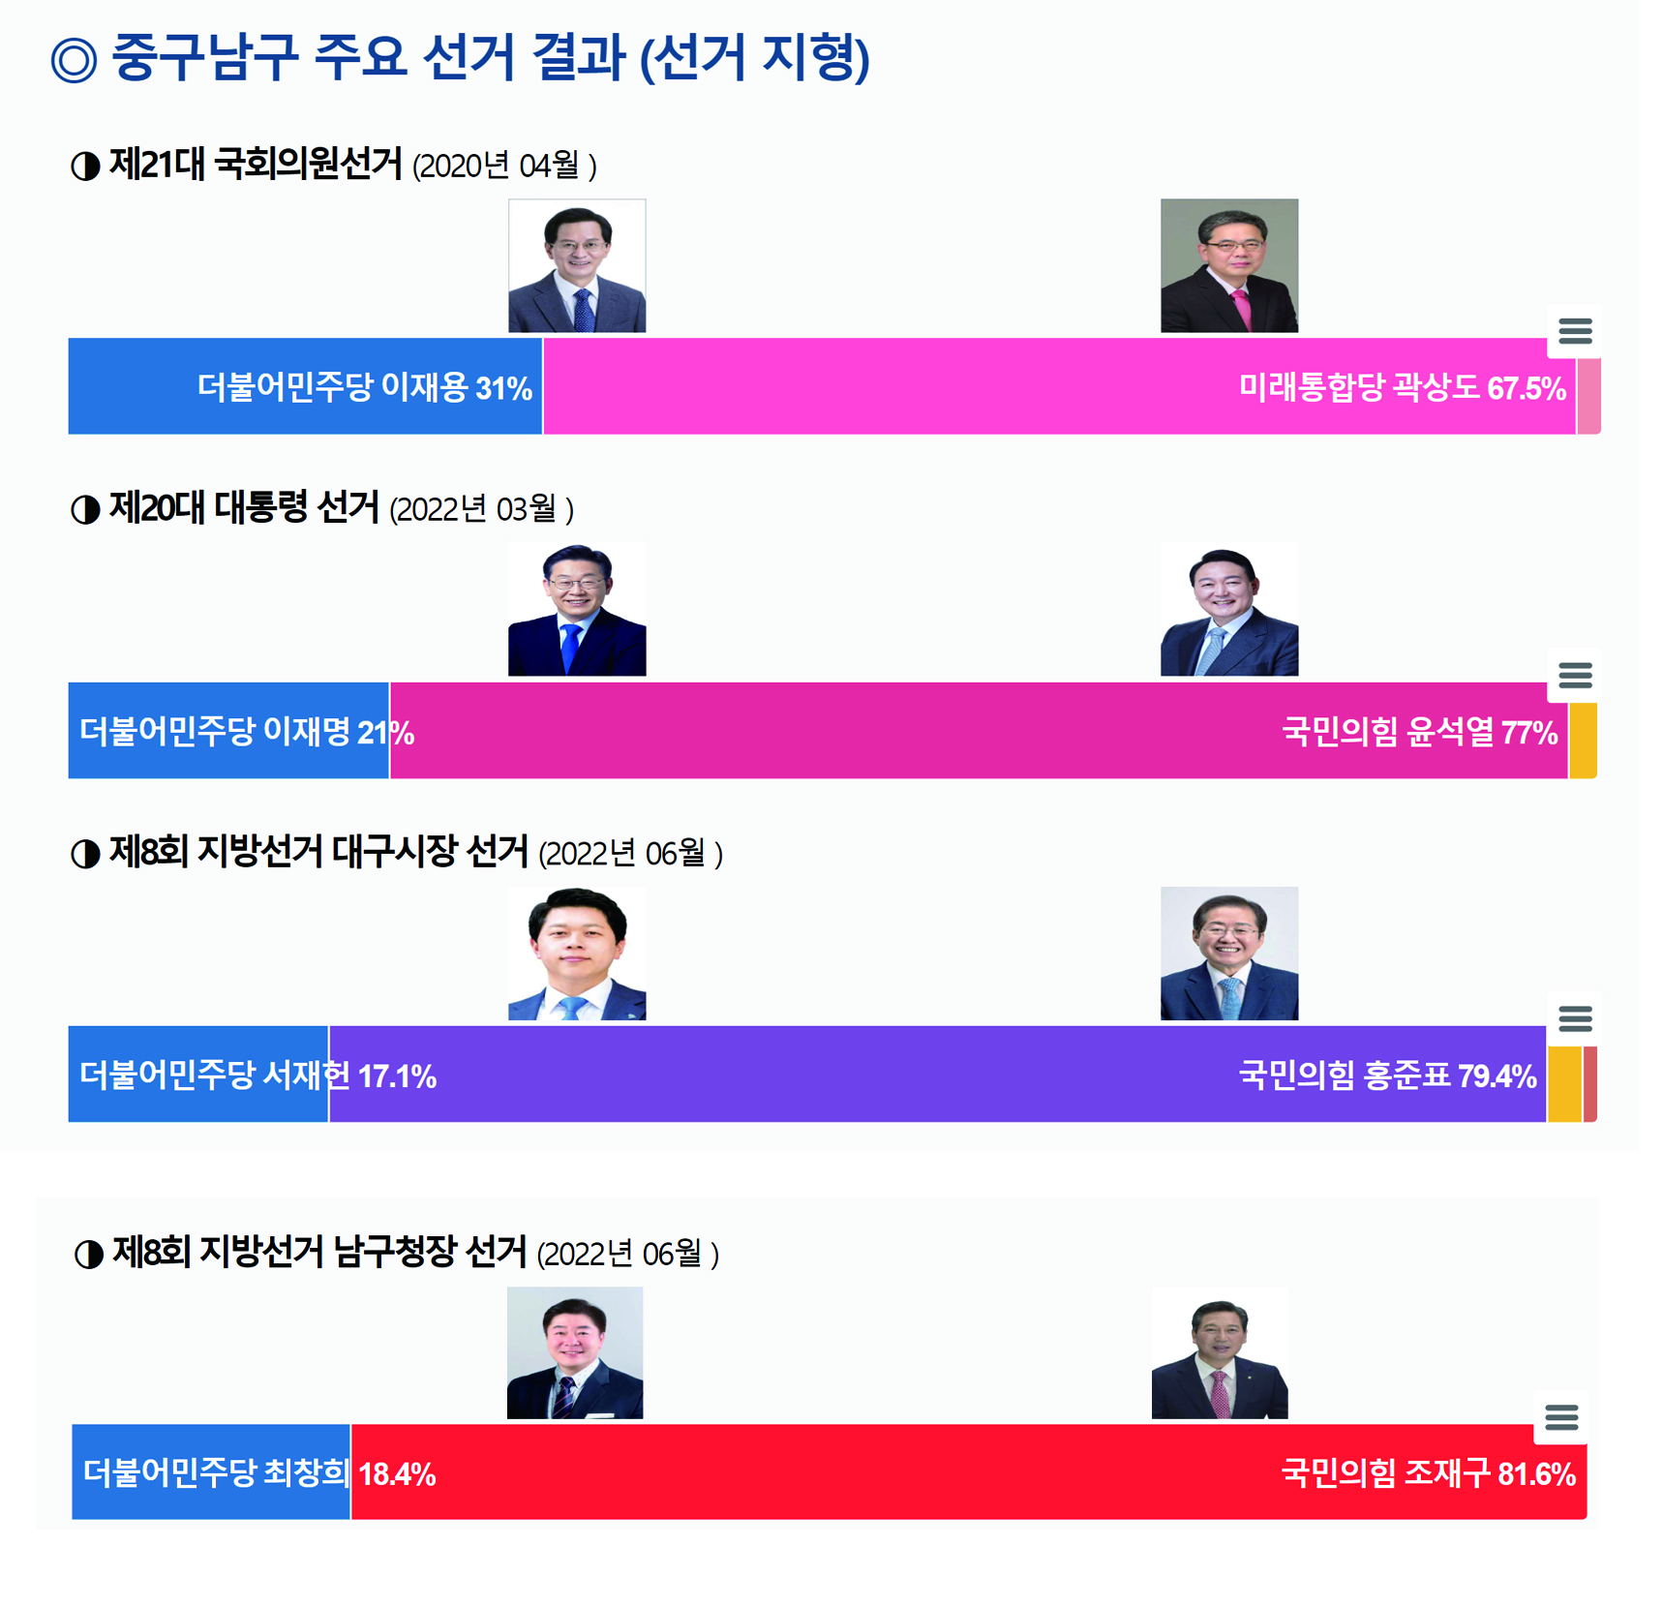Screen dimensions: 1663x1606
Task: Open chart menu for 남구청장 선거 chart
Action: [1560, 1418]
